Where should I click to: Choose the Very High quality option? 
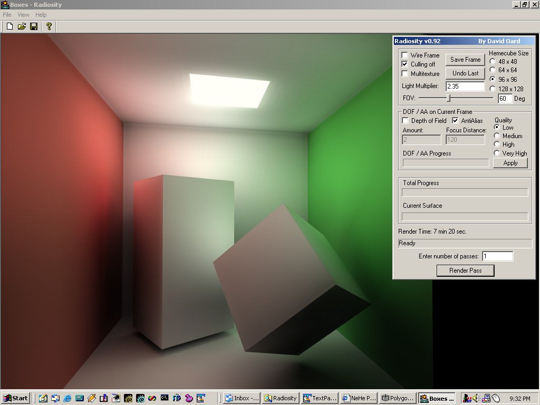[x=497, y=153]
